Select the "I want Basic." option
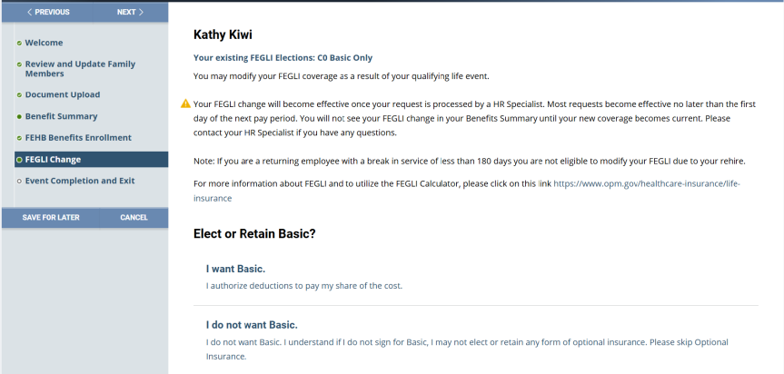Viewport: 784px width, 374px height. tap(235, 269)
